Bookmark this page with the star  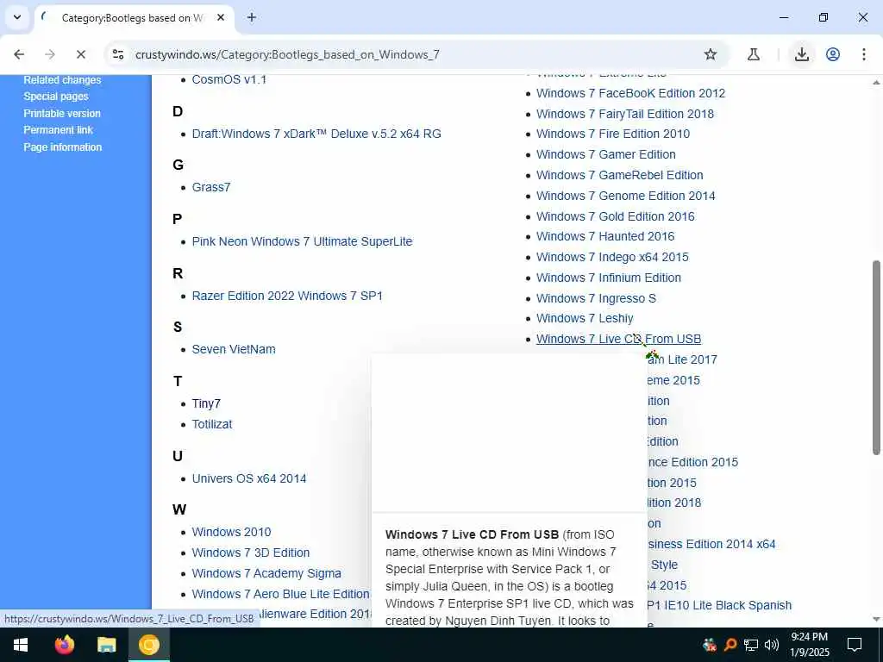point(711,54)
